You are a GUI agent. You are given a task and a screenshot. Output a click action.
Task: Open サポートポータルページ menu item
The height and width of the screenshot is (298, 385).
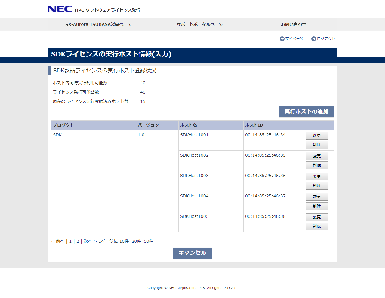point(200,24)
